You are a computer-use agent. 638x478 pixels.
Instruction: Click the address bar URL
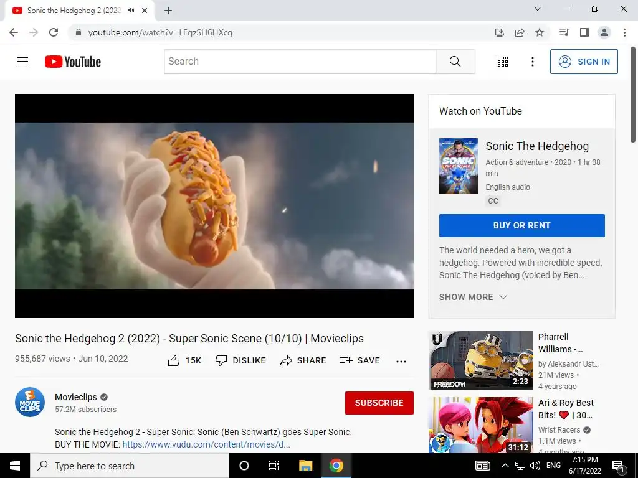pos(160,32)
